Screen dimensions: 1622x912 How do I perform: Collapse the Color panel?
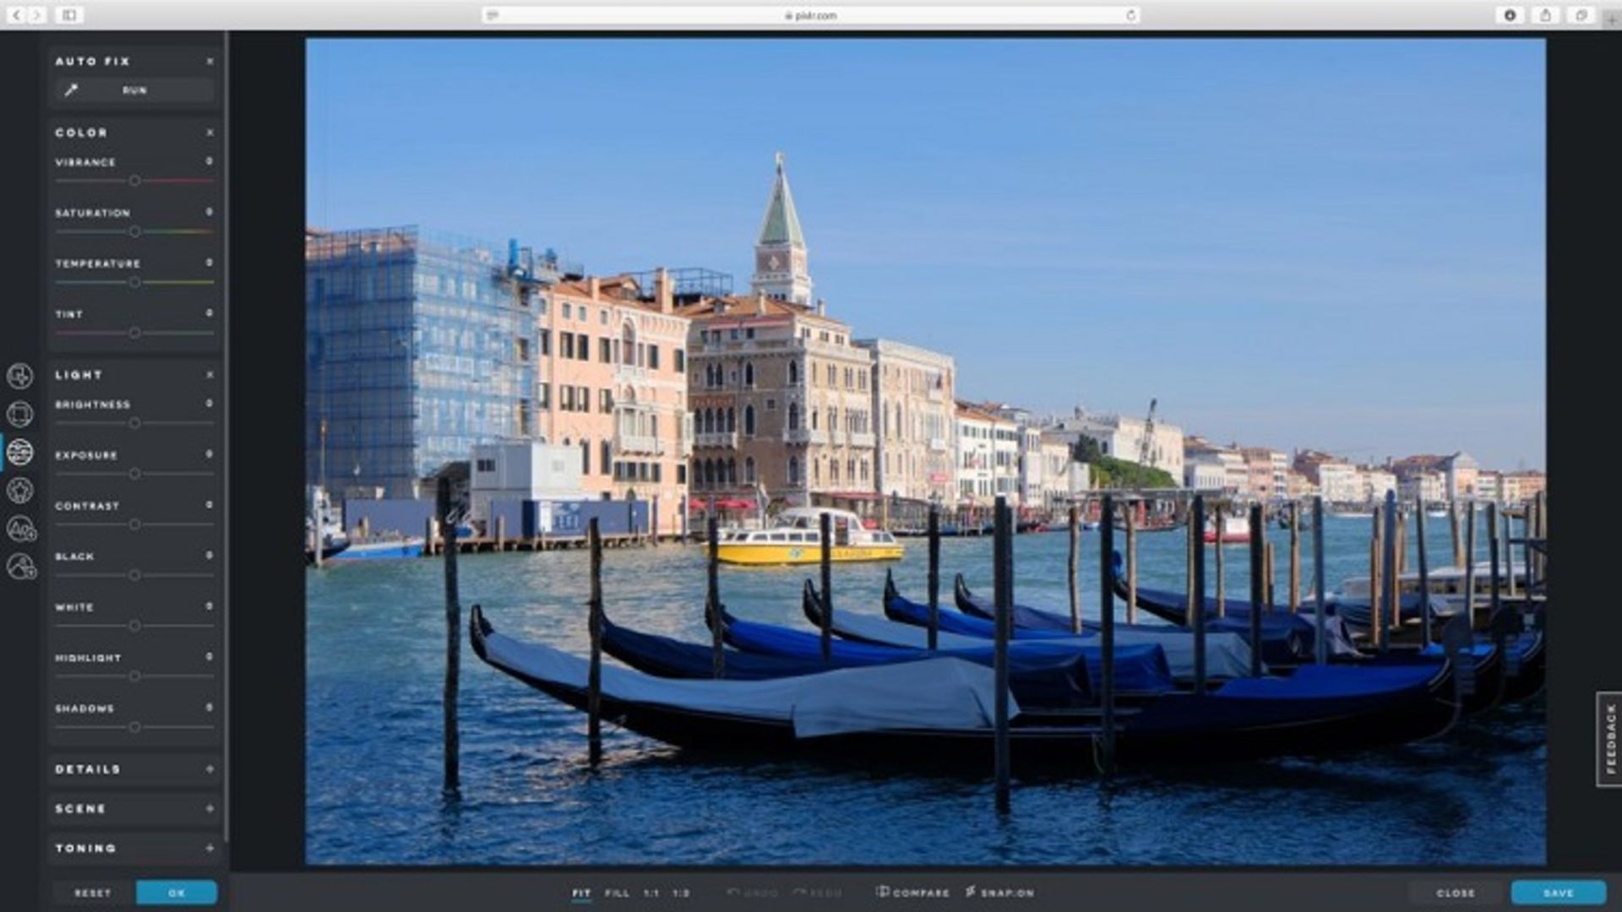pos(210,133)
